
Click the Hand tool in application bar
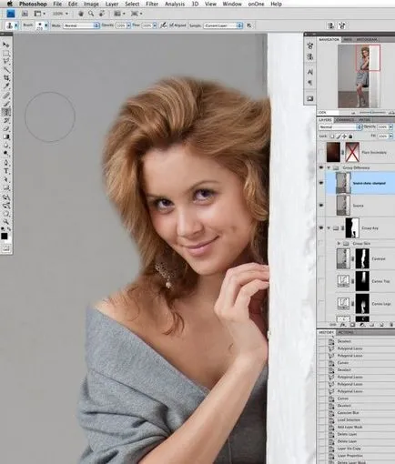[81, 14]
